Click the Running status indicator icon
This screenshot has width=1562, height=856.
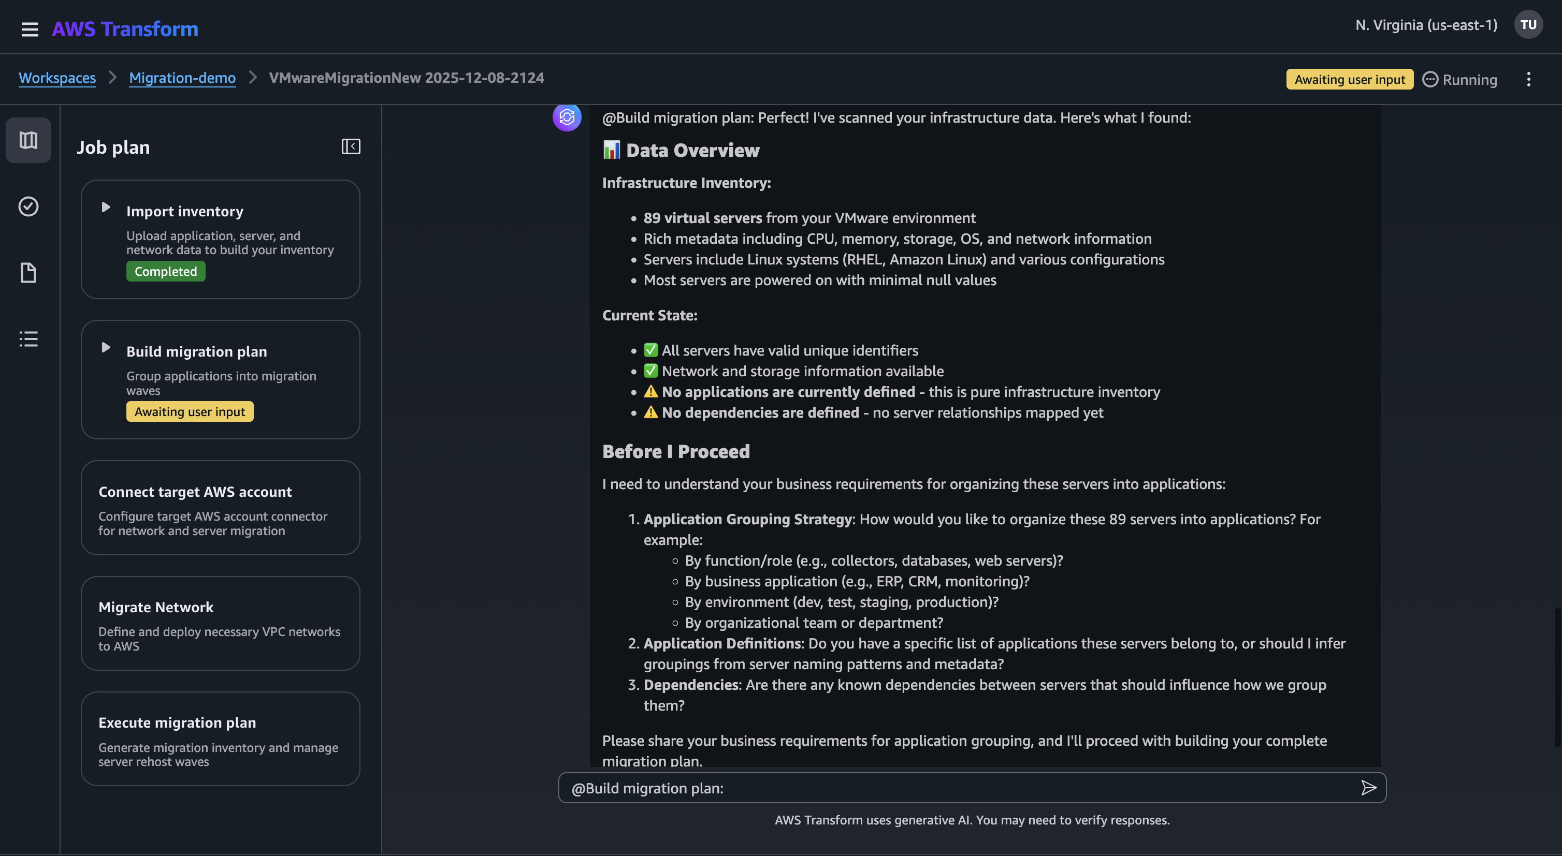1431,79
